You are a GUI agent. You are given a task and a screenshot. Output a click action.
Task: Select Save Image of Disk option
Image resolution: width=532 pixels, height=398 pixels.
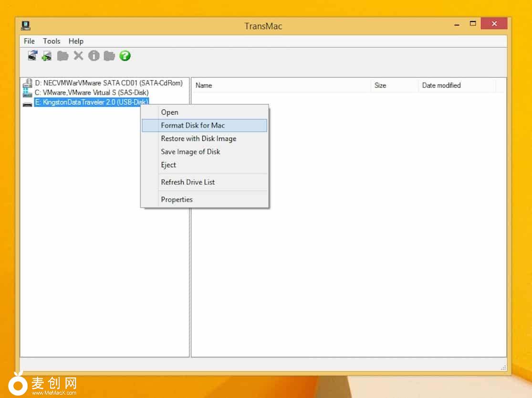(190, 151)
